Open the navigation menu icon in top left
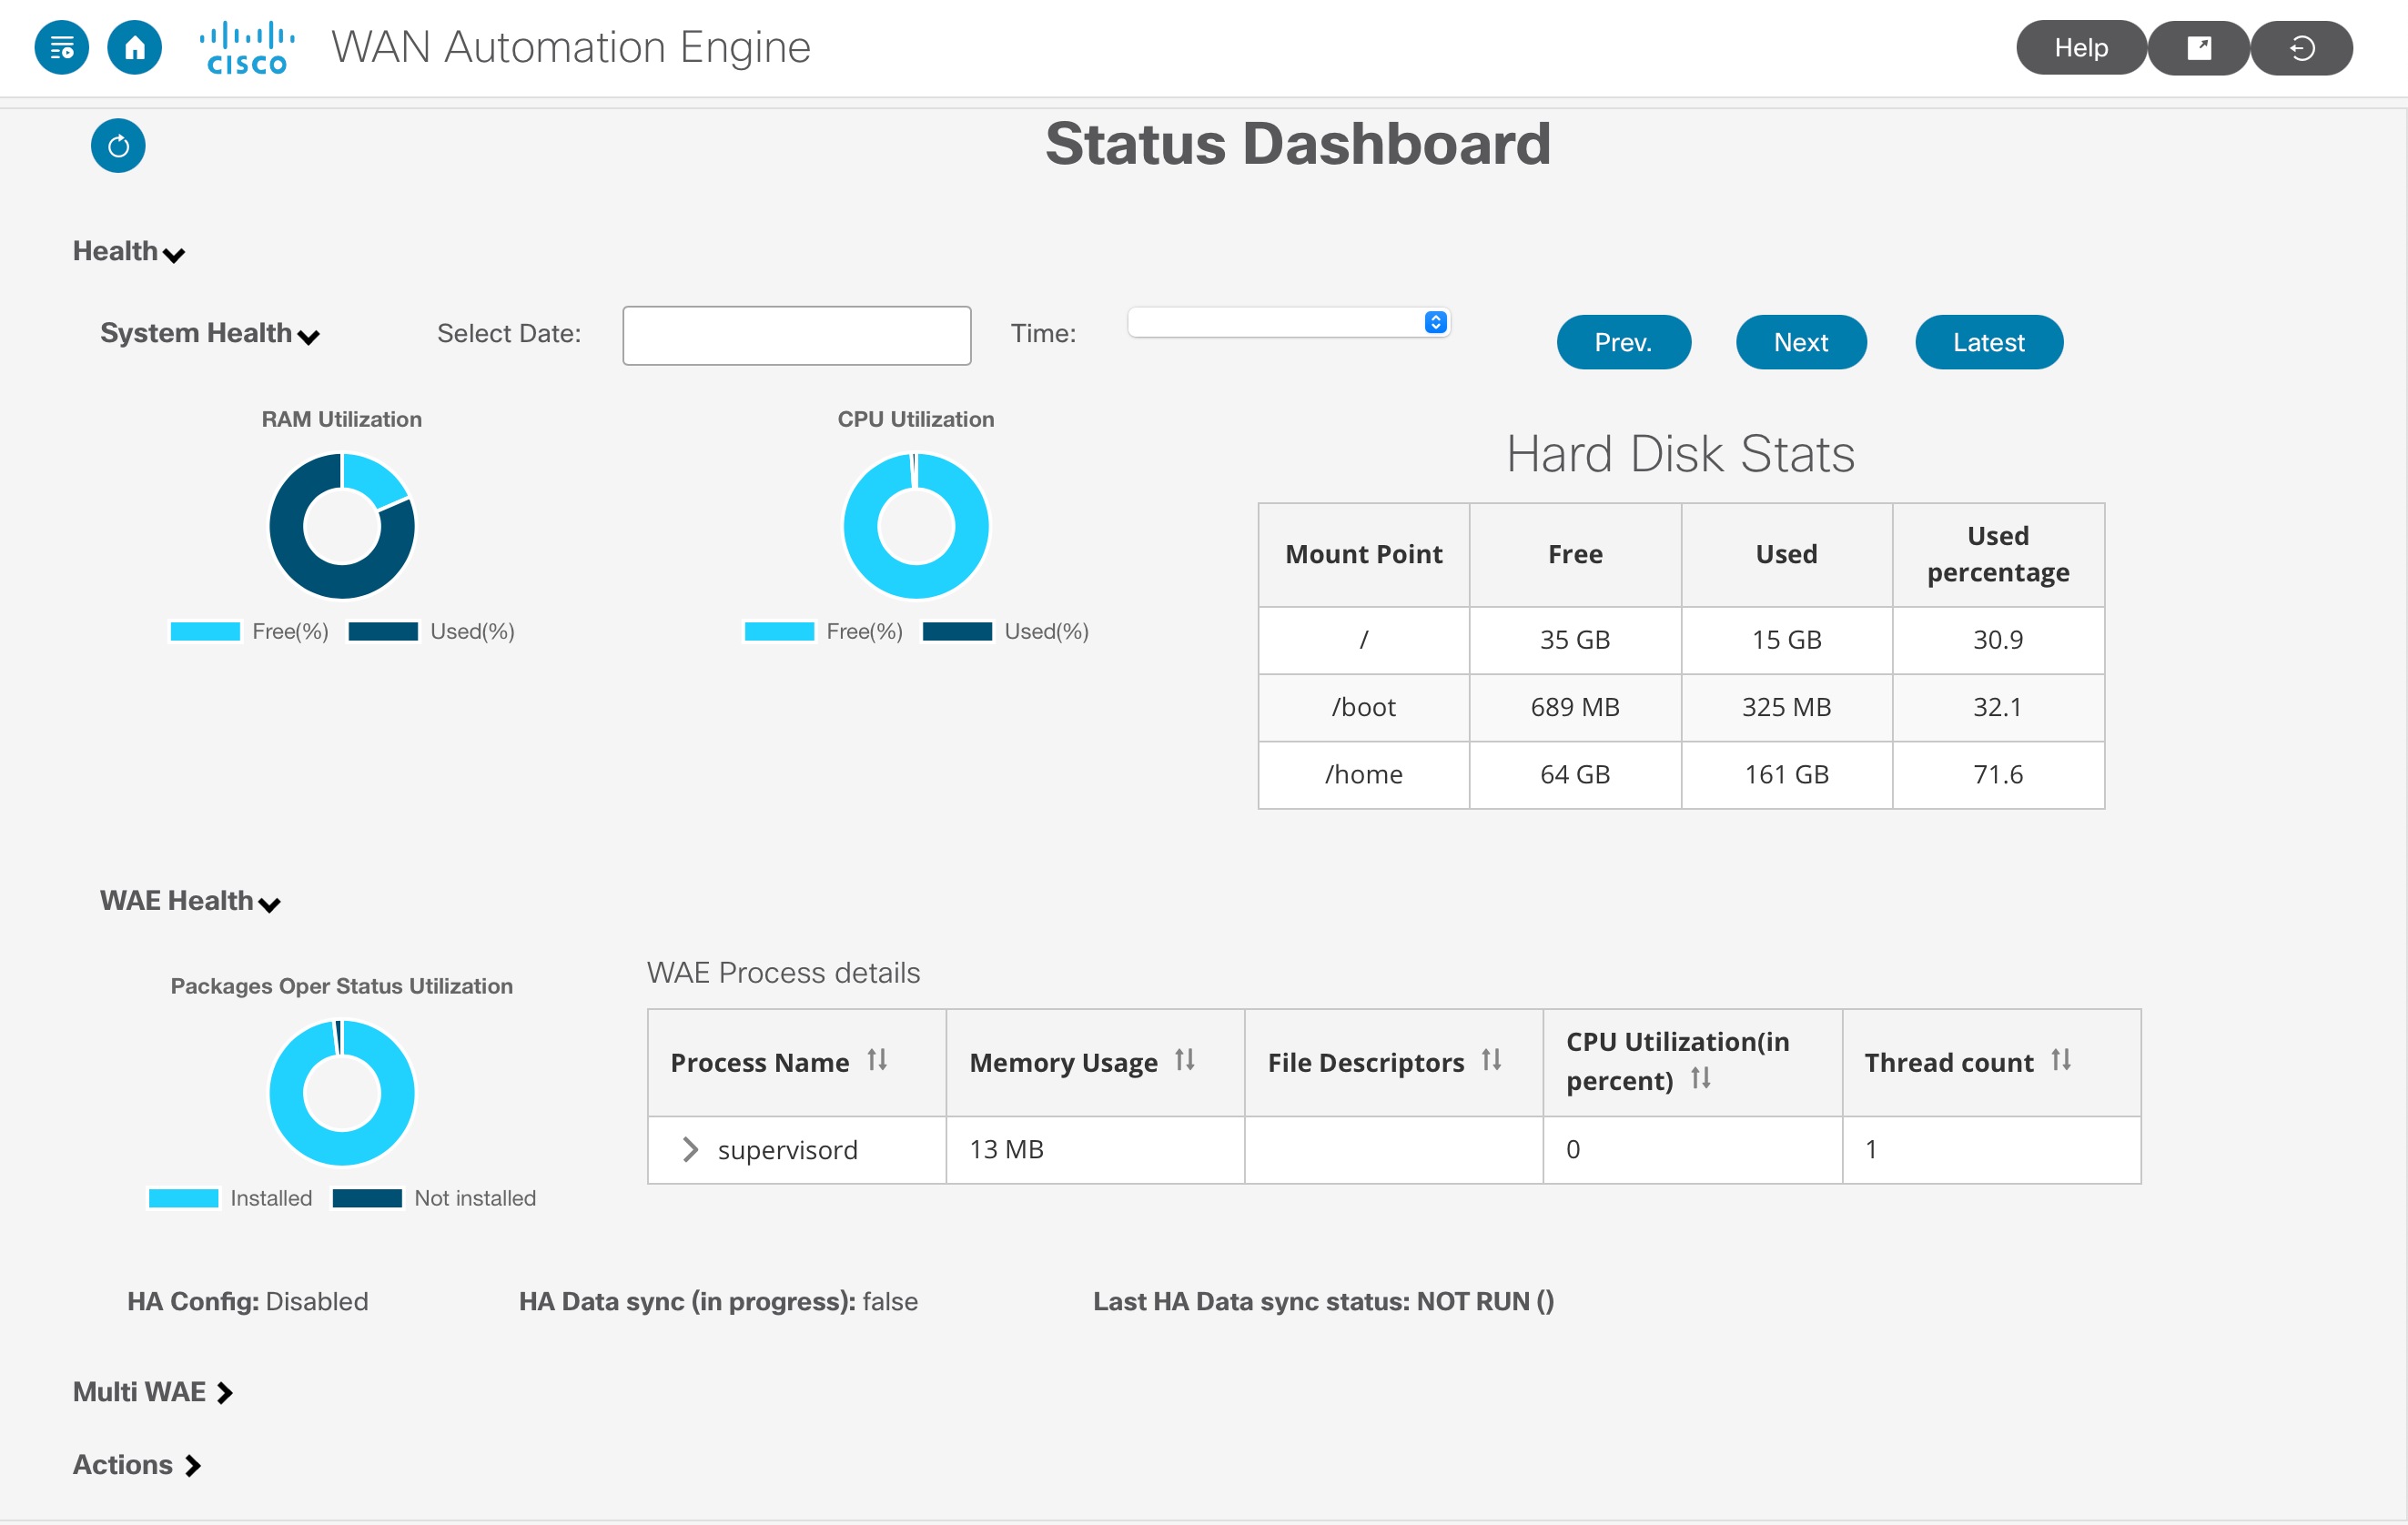This screenshot has height=1525, width=2408. [x=61, y=47]
